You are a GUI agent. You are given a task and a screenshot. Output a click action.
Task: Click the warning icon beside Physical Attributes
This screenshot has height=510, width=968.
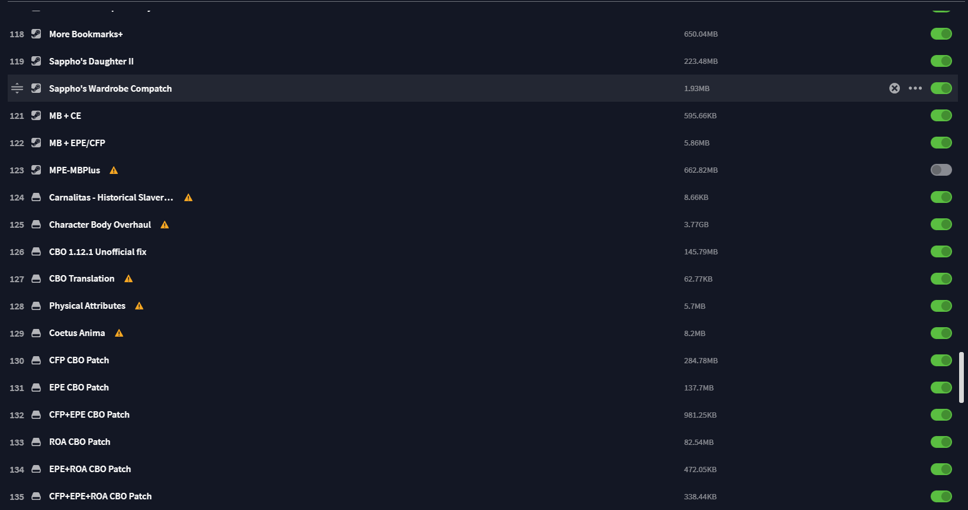coord(139,306)
